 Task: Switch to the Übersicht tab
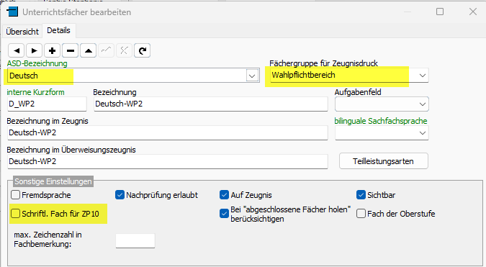click(x=22, y=32)
